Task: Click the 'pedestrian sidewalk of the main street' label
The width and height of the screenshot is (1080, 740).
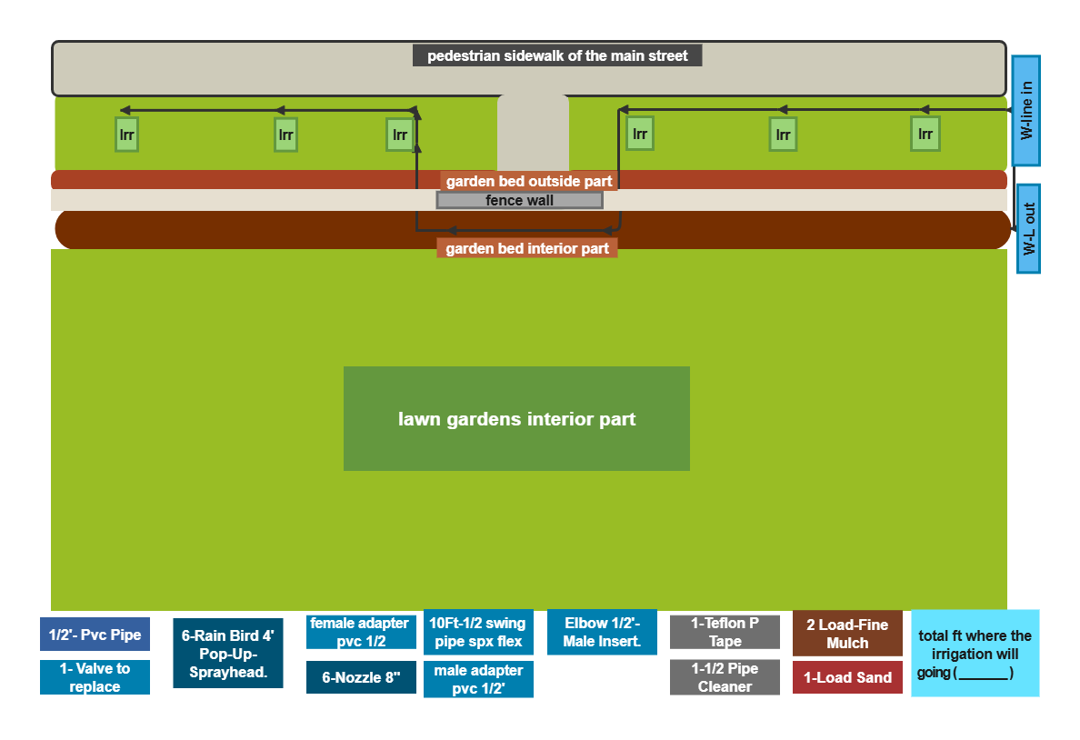Action: [557, 55]
